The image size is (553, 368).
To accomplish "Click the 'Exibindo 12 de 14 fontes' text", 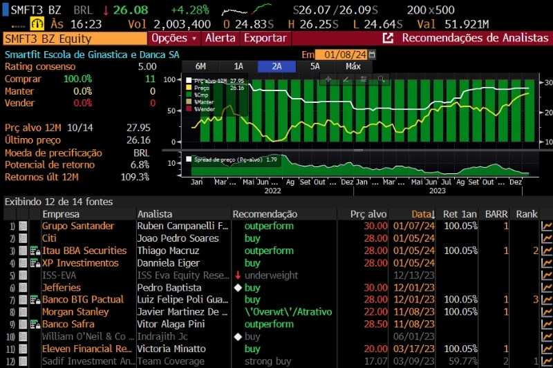I will (x=59, y=202).
